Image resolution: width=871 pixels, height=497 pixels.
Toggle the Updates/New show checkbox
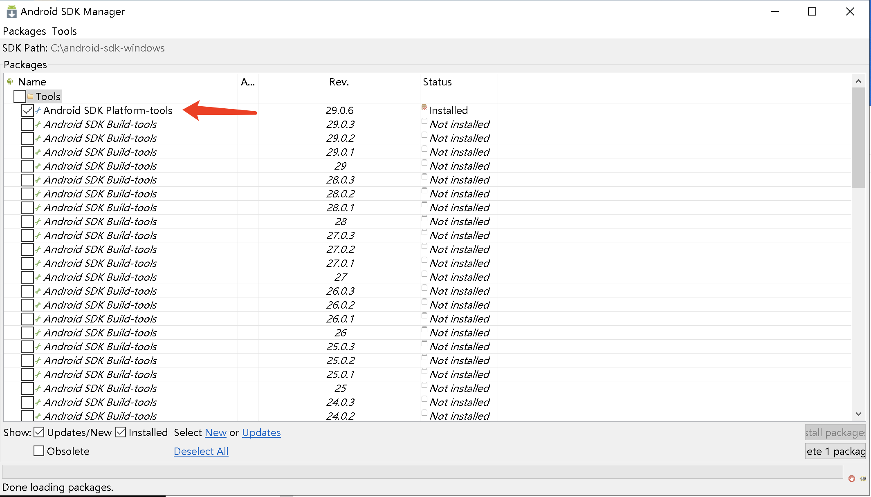point(39,432)
